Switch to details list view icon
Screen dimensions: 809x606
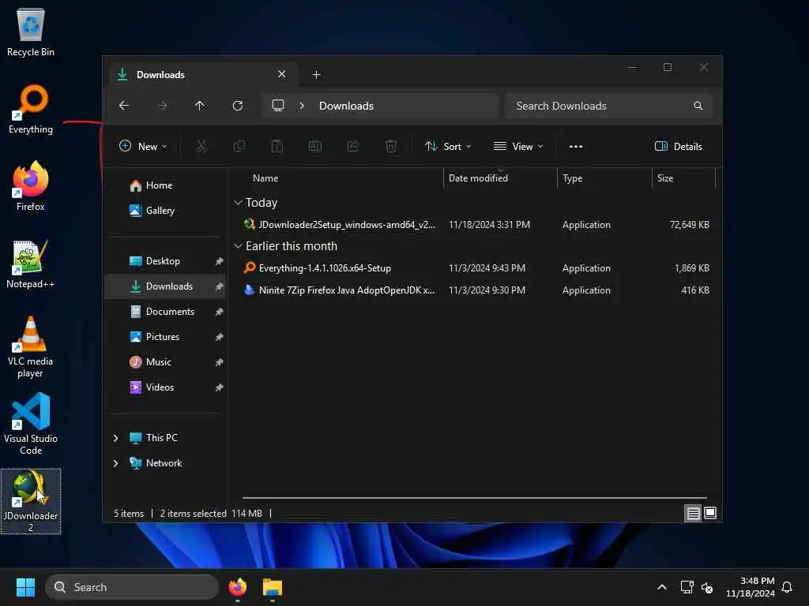693,513
